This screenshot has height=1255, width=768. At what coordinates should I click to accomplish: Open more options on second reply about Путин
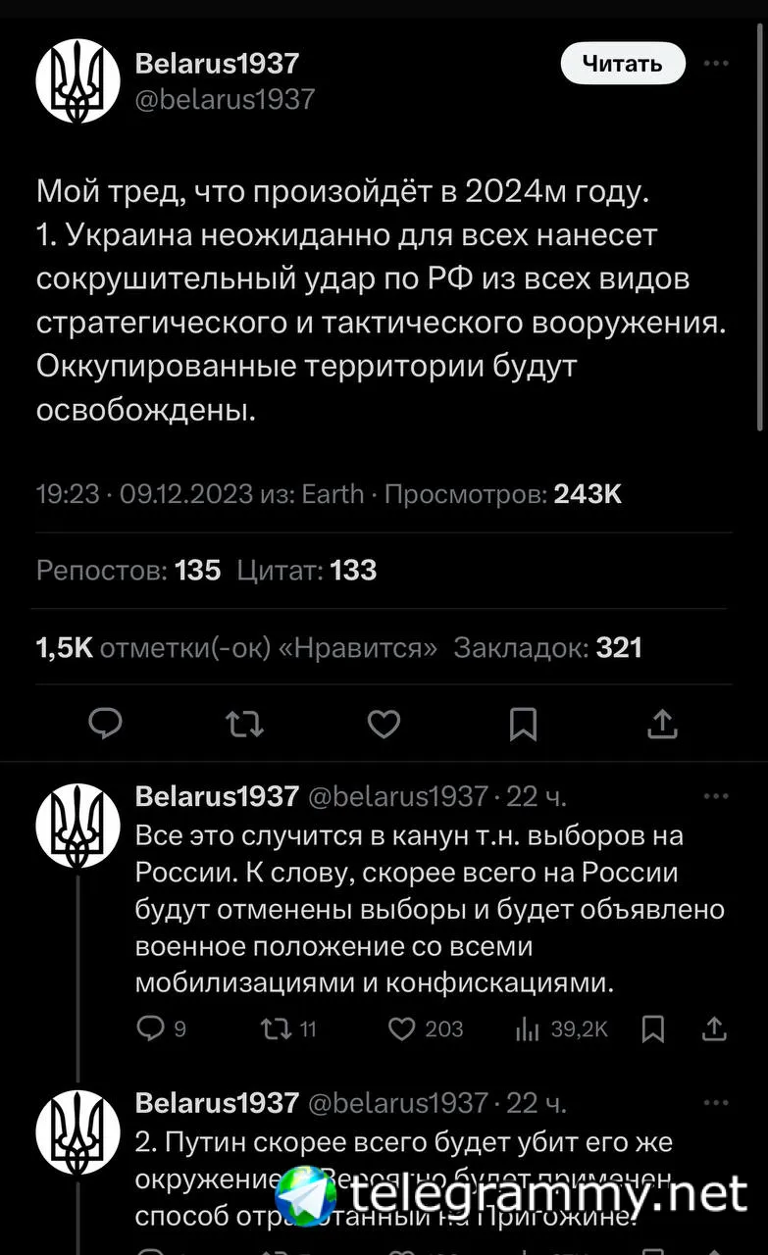tap(717, 1103)
